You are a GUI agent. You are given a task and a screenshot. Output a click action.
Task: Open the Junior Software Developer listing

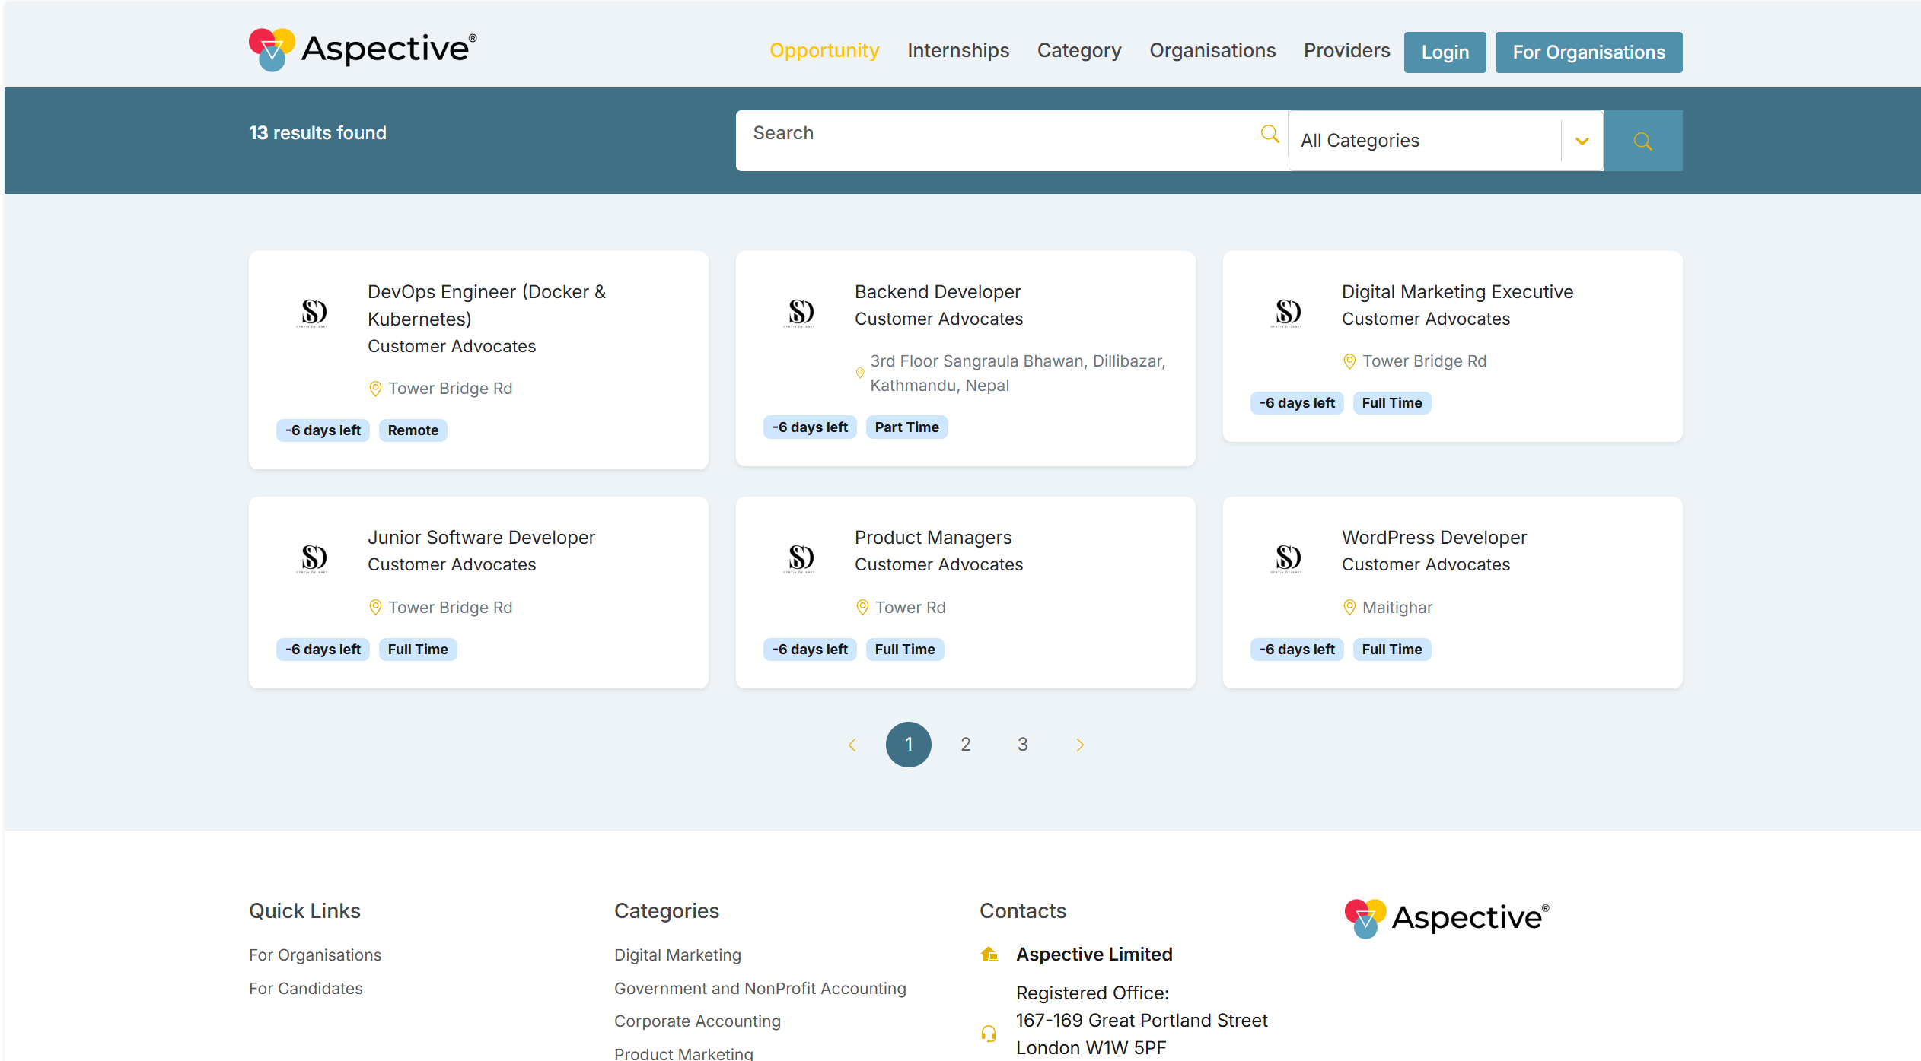pyautogui.click(x=481, y=538)
